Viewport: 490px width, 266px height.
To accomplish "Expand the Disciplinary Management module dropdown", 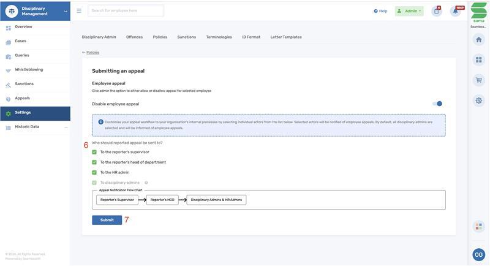I will click(x=65, y=11).
